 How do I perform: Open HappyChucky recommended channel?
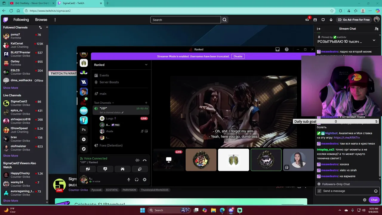pyautogui.click(x=23, y=175)
